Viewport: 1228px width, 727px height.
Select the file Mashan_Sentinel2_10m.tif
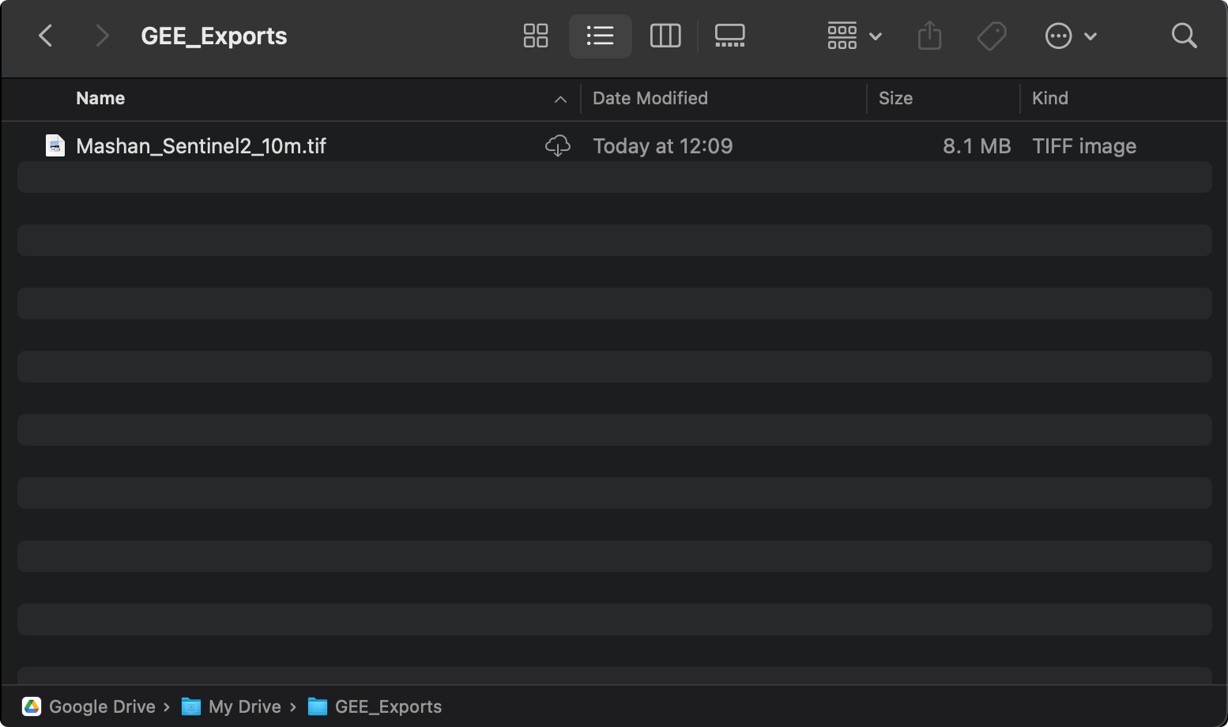(x=201, y=146)
